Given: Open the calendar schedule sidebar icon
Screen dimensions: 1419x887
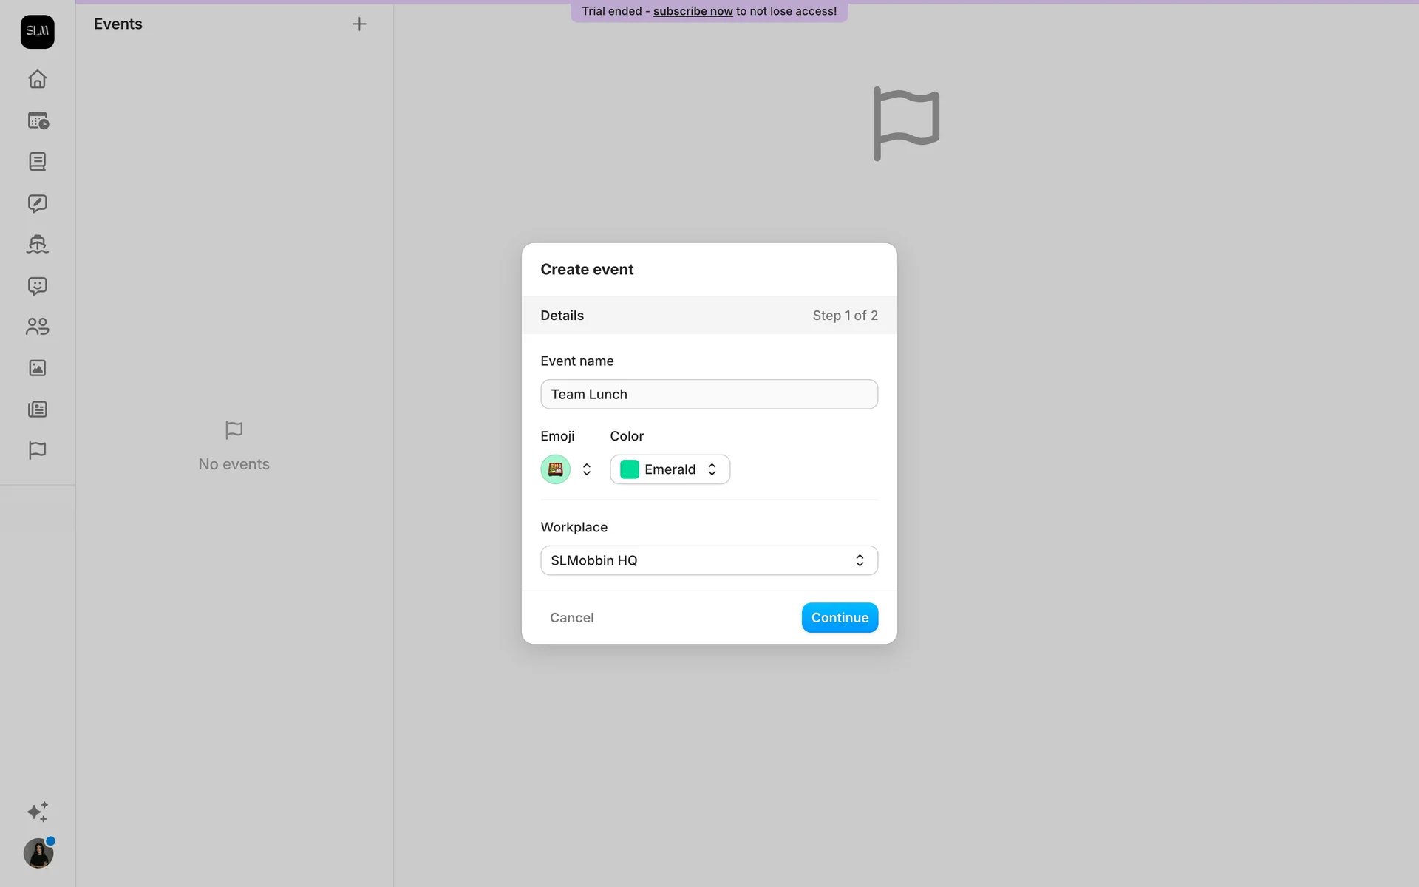Looking at the screenshot, I should pos(37,120).
